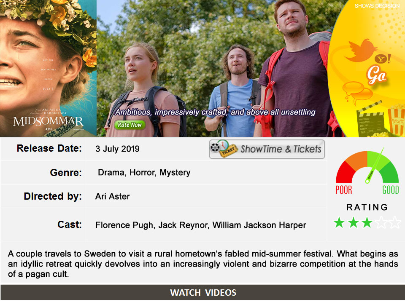Click the Poor-Good rating gauge needle
The width and height of the screenshot is (405, 302).
[375, 165]
